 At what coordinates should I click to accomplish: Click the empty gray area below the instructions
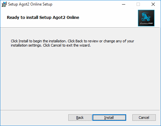pos(80,78)
